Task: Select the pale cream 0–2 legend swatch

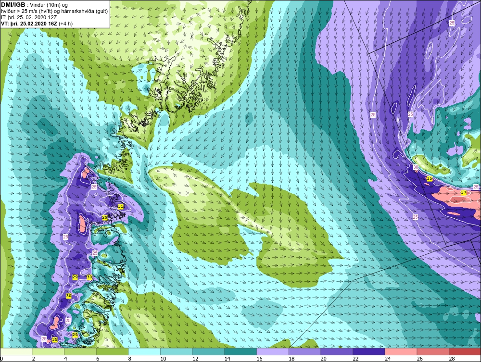Action: pyautogui.click(x=16, y=351)
